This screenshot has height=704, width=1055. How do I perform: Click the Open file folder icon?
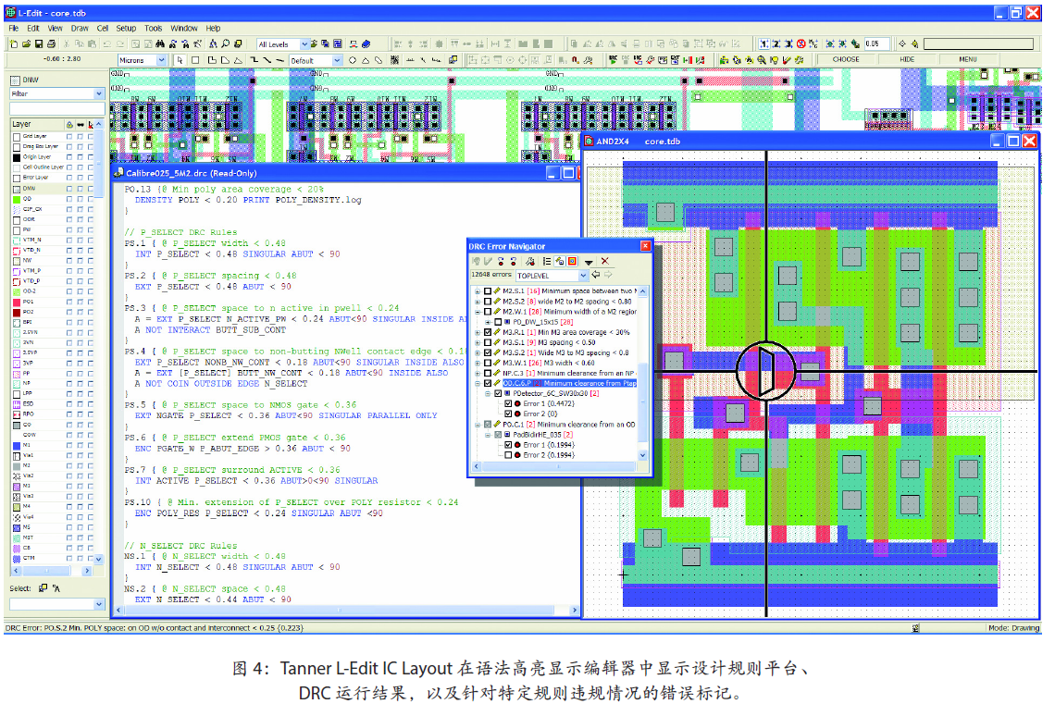click(x=26, y=43)
